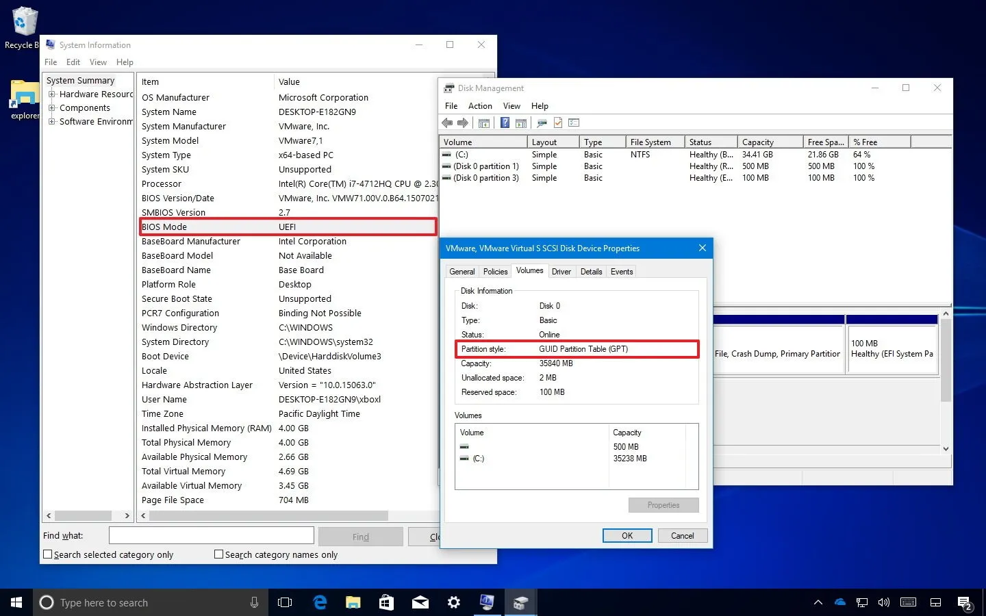
Task: Expand the Software Environment tree node
Action: point(53,121)
